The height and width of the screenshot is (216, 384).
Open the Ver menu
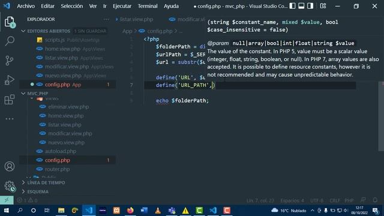(x=92, y=6)
